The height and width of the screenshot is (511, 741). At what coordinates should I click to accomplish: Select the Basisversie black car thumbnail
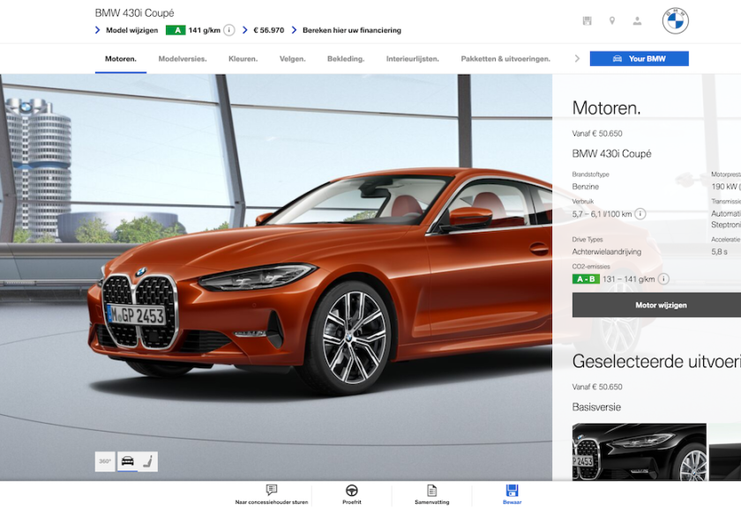tap(639, 452)
